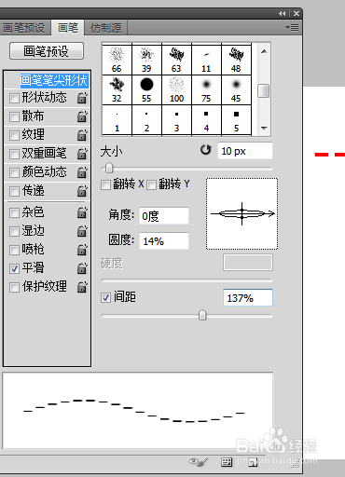The height and width of the screenshot is (477, 345).
Task: Check 翻转 Y checkbox
Action: [x=151, y=184]
